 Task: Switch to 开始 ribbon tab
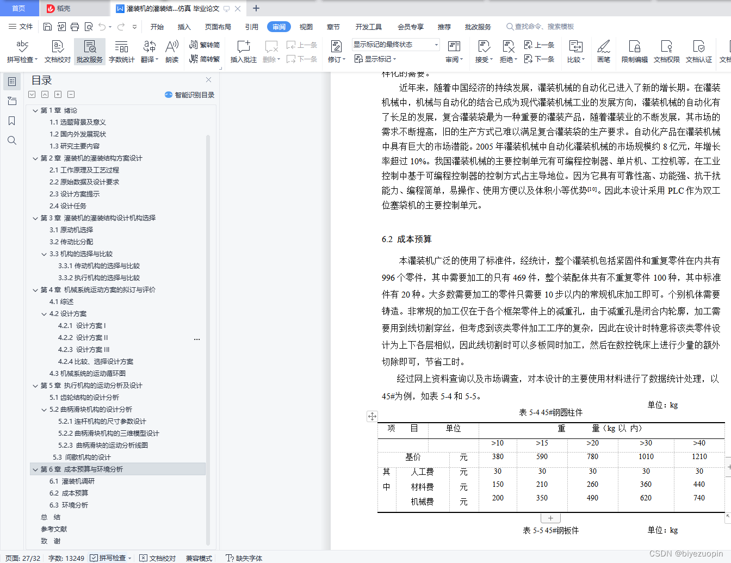click(157, 27)
